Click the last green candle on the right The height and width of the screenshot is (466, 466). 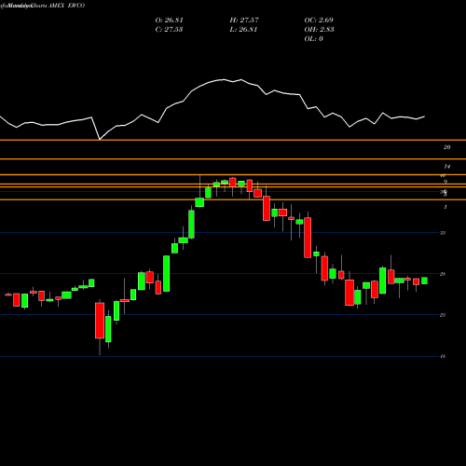tap(424, 281)
